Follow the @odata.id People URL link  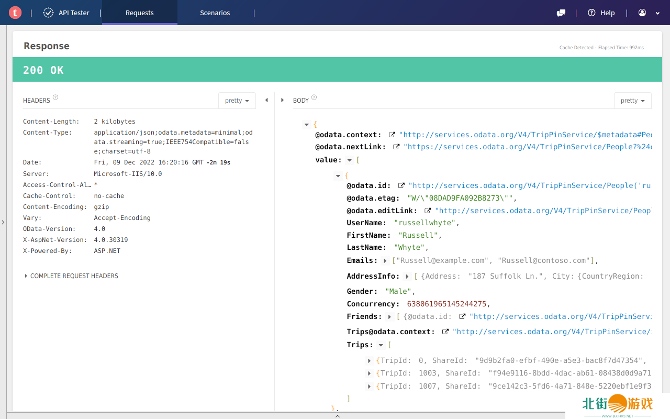529,185
